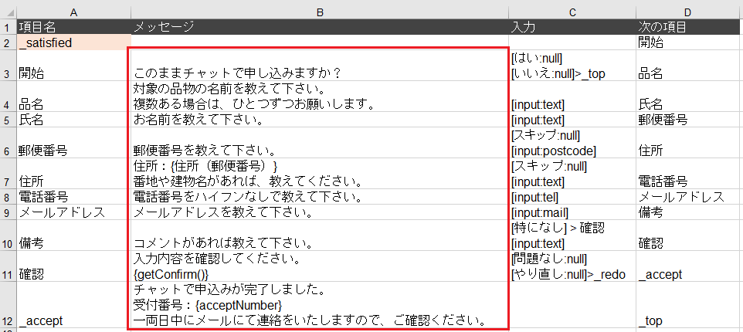Select row 2 header number
This screenshot has width=743, height=332.
click(x=8, y=42)
